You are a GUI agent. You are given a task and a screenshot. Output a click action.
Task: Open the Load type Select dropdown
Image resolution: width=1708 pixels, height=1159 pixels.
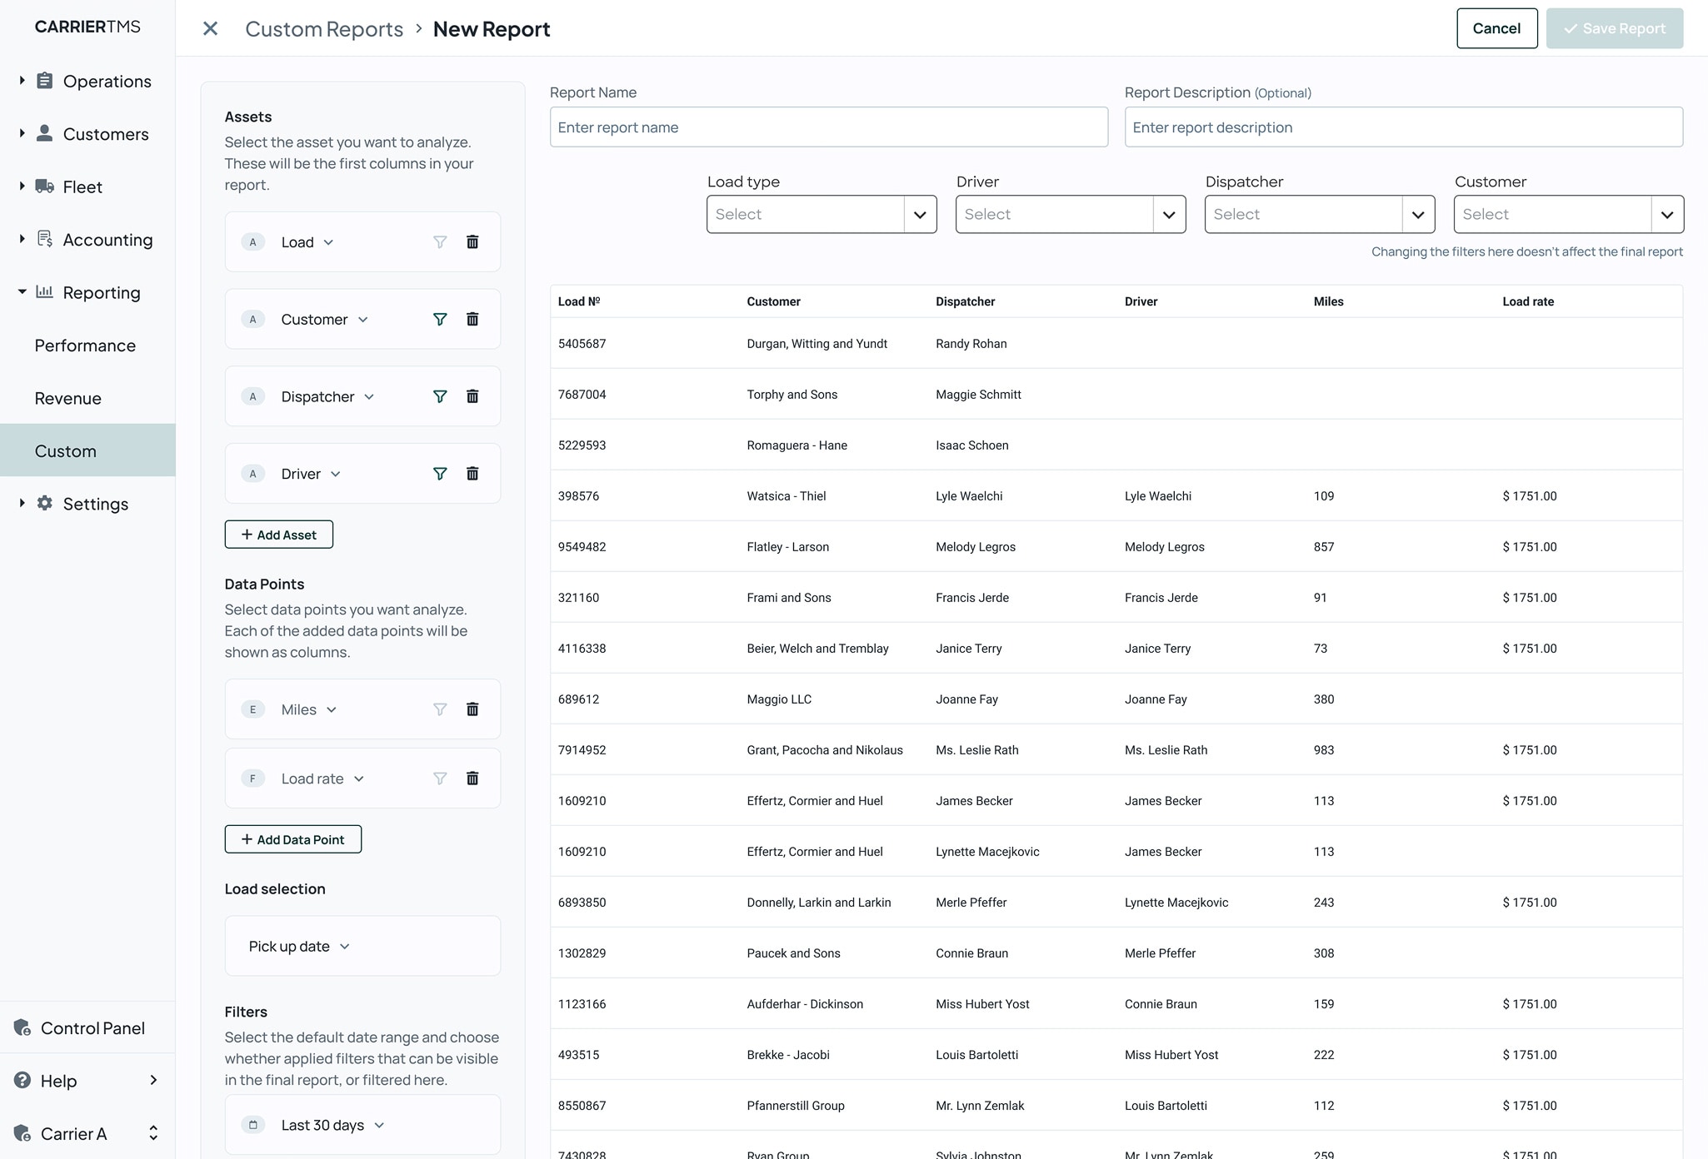[821, 214]
